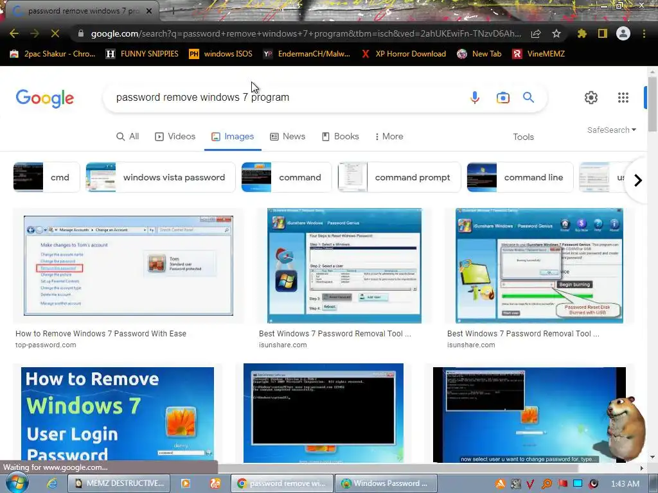Open the Chrome side panel icon

(x=603, y=33)
